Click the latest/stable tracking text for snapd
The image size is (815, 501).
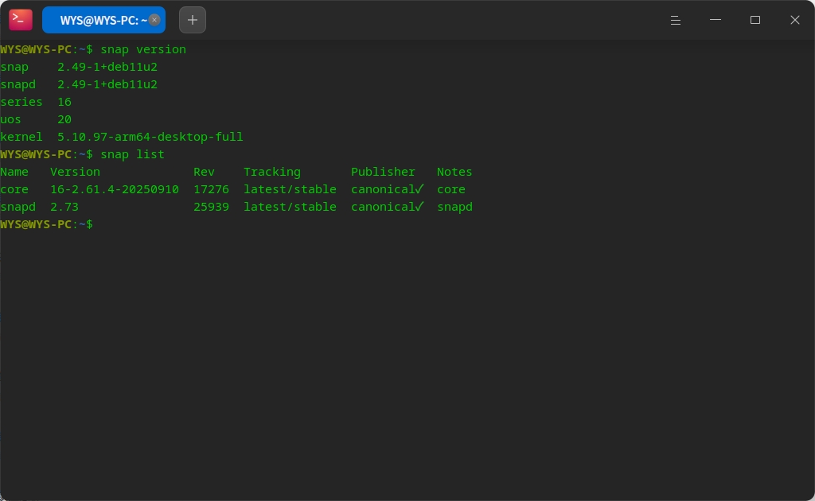coord(290,207)
